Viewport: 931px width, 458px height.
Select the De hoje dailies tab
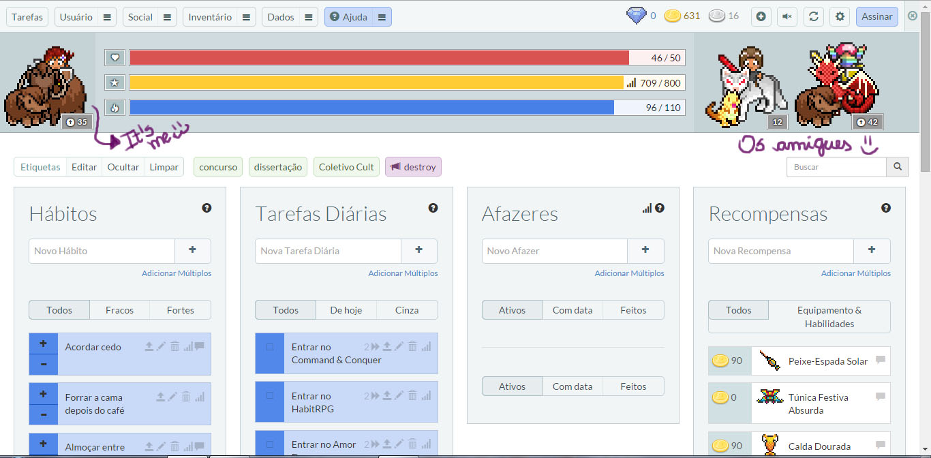coord(346,310)
